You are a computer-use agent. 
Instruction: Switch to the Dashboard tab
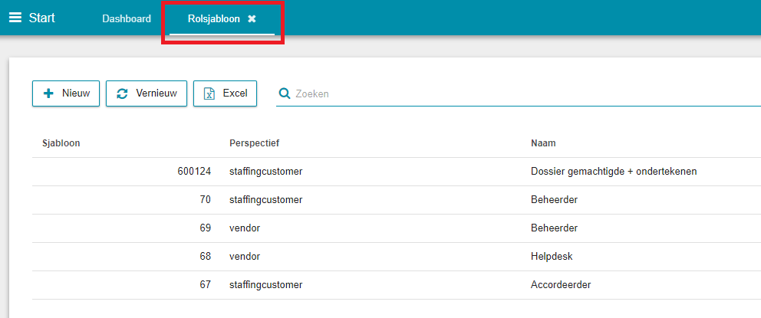click(126, 19)
